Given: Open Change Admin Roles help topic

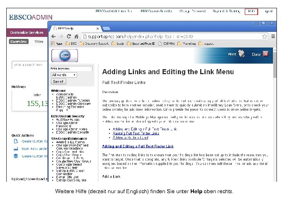Looking at the screenshot, I should 72,129.
